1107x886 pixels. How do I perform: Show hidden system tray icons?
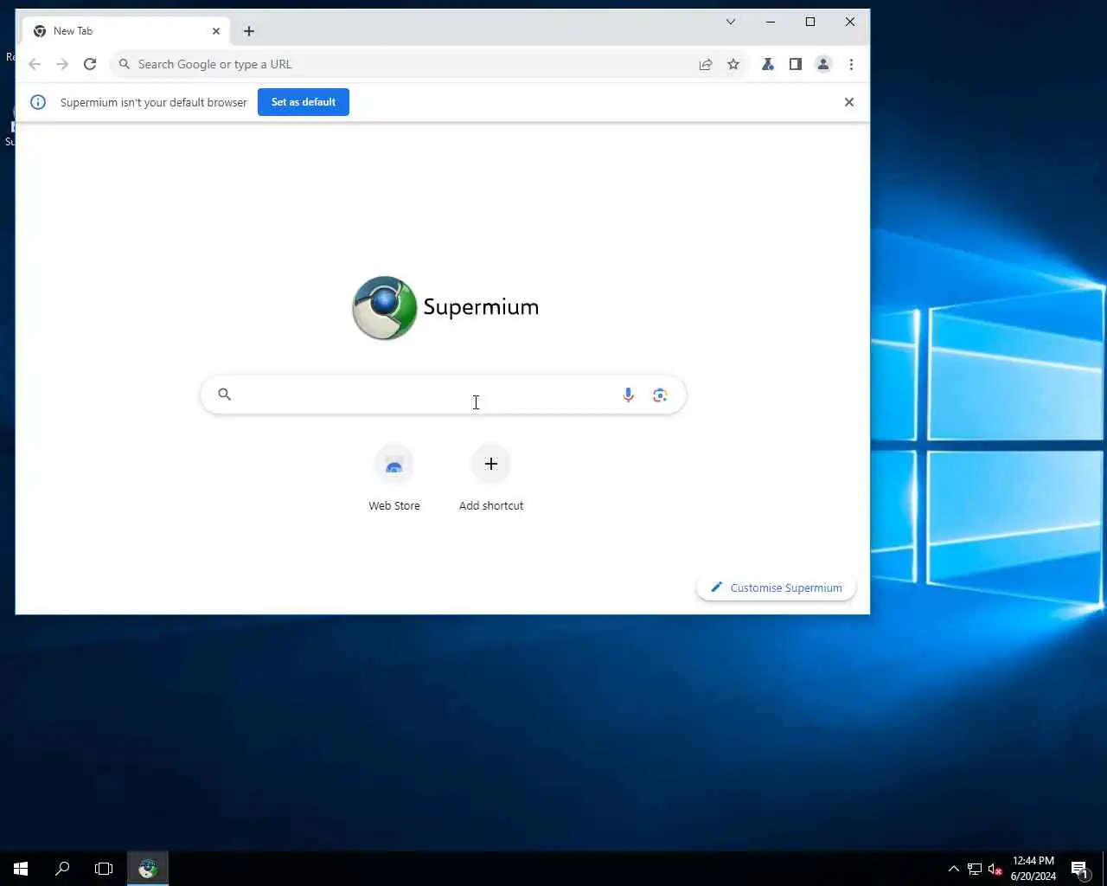[x=954, y=869]
